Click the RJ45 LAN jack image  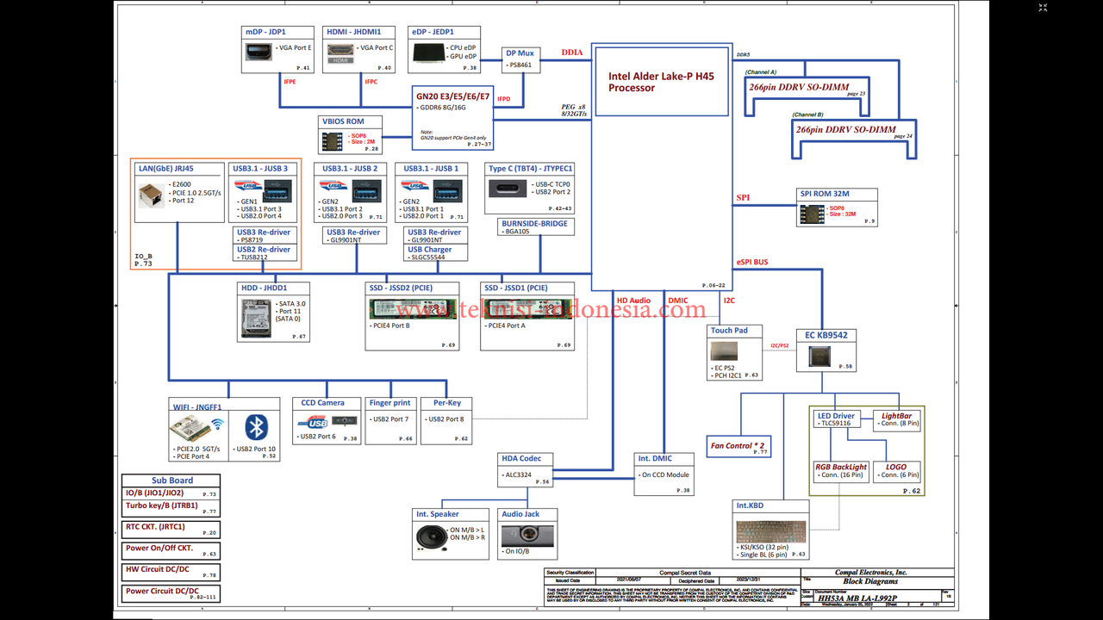[x=151, y=195]
